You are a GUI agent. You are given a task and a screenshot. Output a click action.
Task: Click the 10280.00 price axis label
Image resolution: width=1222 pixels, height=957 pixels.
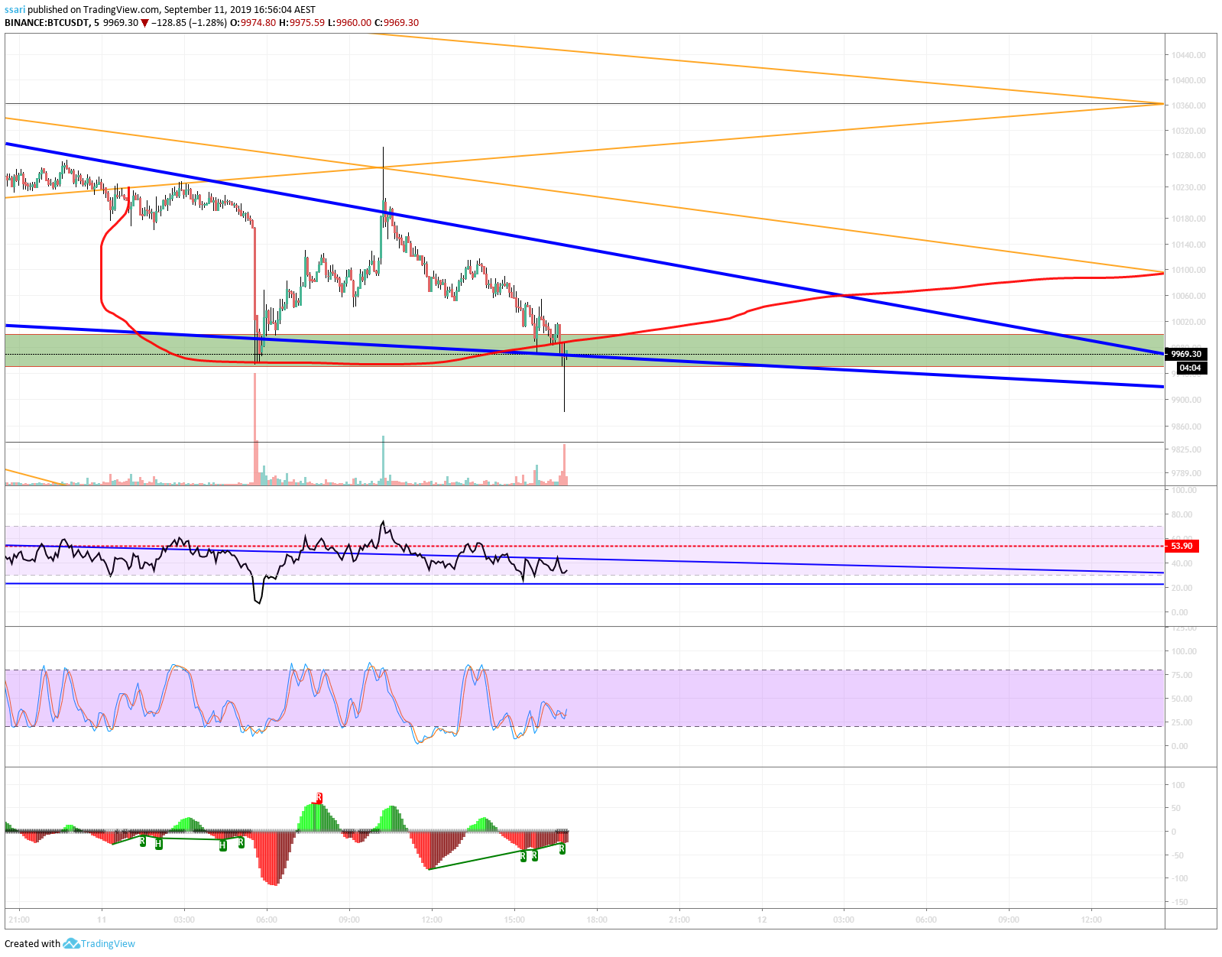pos(1188,155)
